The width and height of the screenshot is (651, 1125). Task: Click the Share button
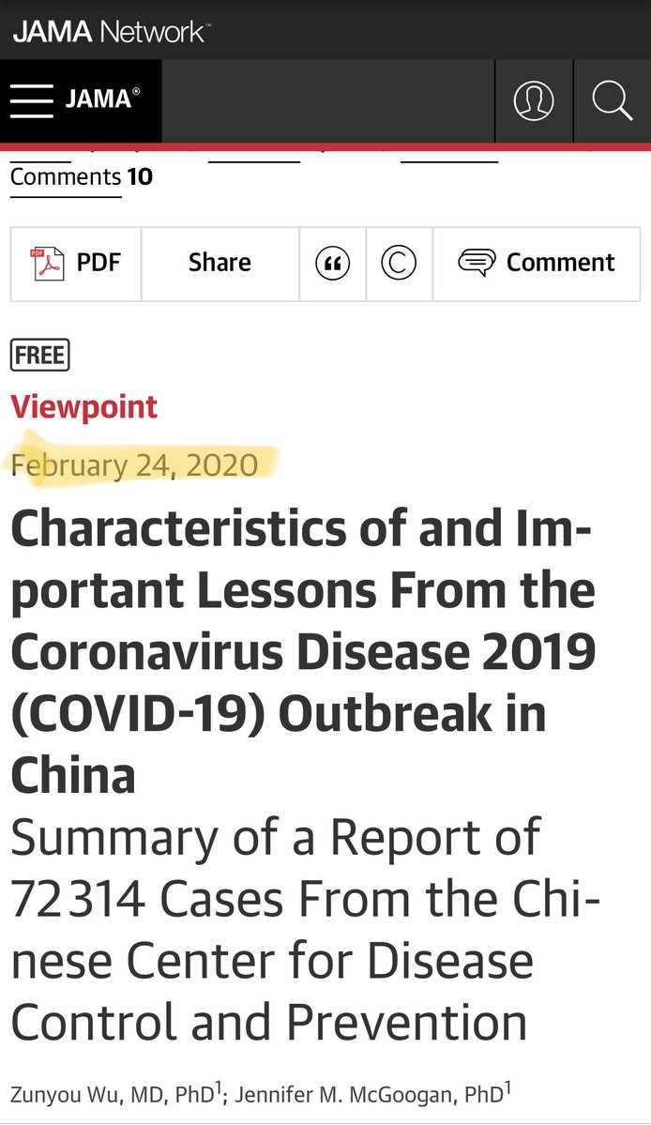(220, 264)
